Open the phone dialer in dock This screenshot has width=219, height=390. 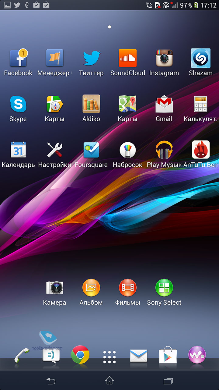pos(22,355)
